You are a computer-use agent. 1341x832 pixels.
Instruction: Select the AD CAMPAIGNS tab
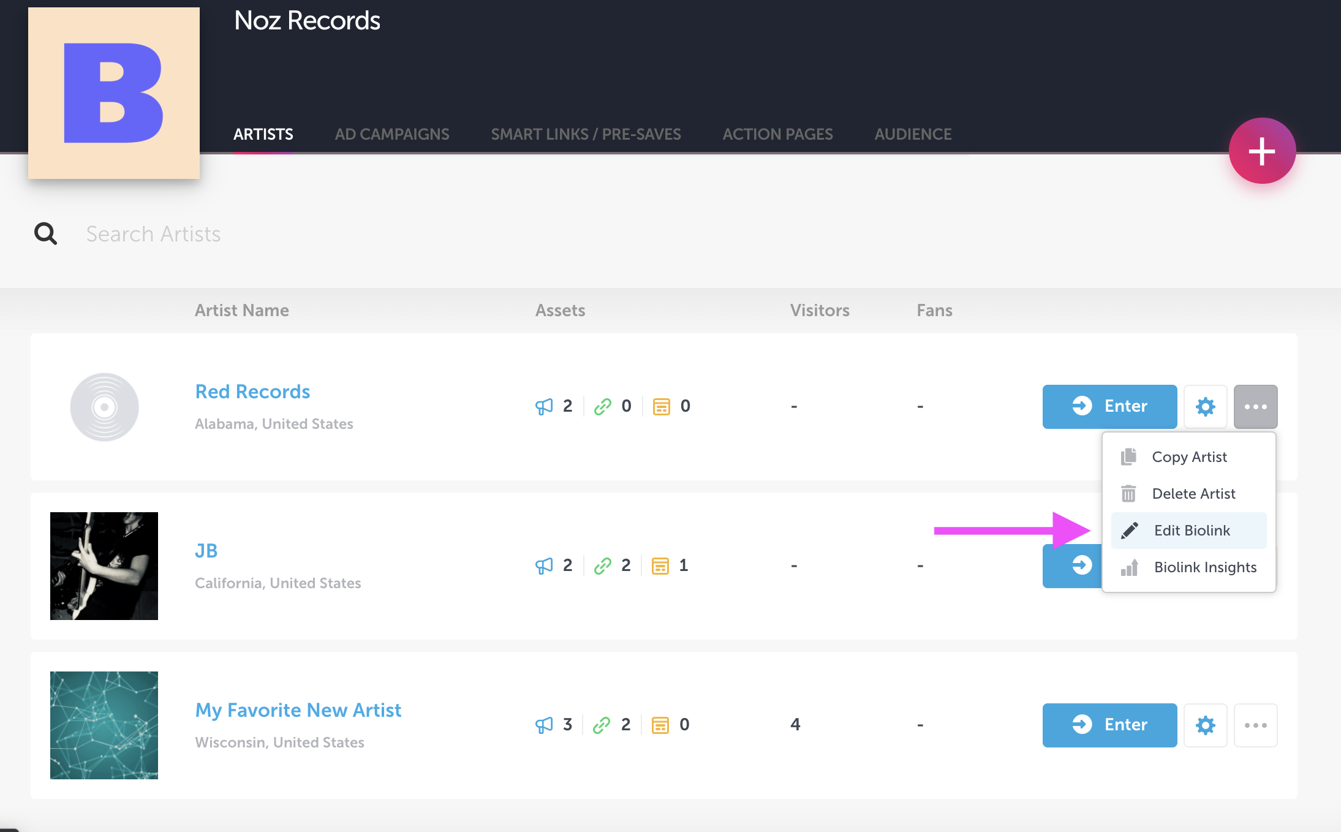392,134
